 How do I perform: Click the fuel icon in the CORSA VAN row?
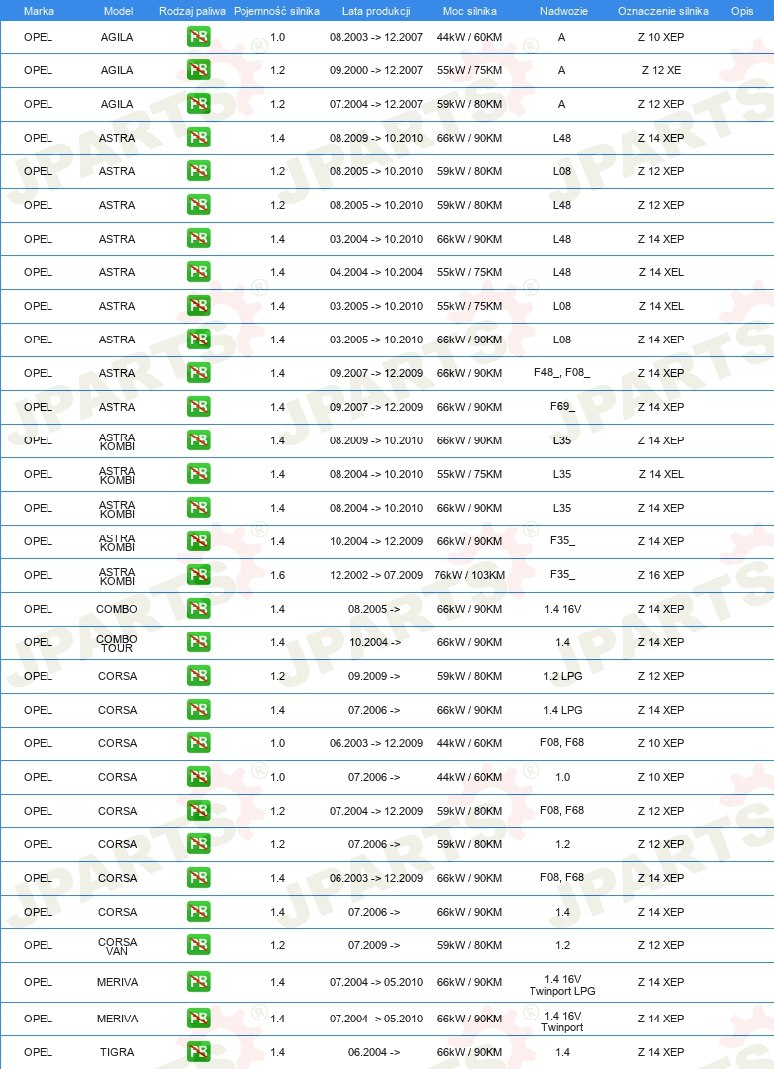coord(198,945)
